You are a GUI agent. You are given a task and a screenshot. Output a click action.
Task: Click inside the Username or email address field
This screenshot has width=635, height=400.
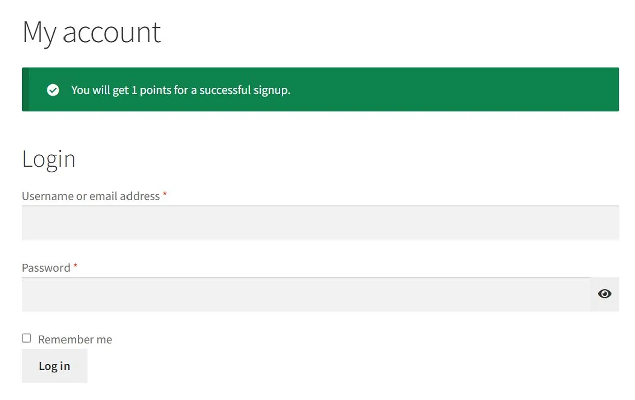click(320, 223)
